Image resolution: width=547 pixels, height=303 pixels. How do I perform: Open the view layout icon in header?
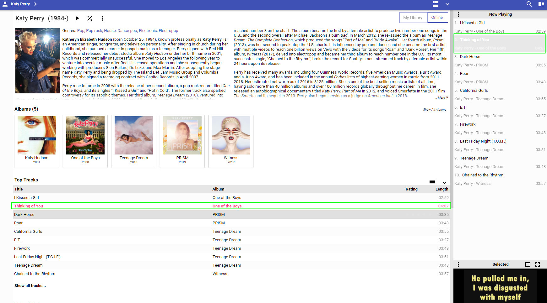point(435,4)
